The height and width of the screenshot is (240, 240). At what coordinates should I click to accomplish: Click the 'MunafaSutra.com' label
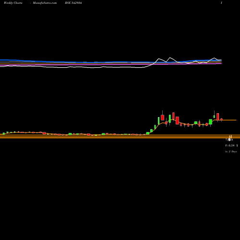[45, 3]
